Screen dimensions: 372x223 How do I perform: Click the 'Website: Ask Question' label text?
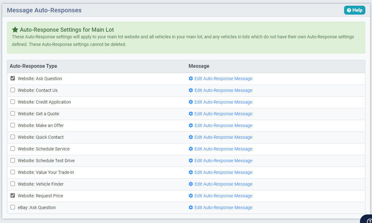40,79
